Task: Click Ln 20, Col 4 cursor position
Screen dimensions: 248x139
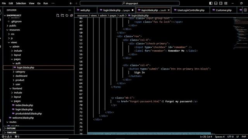Action: point(206,137)
